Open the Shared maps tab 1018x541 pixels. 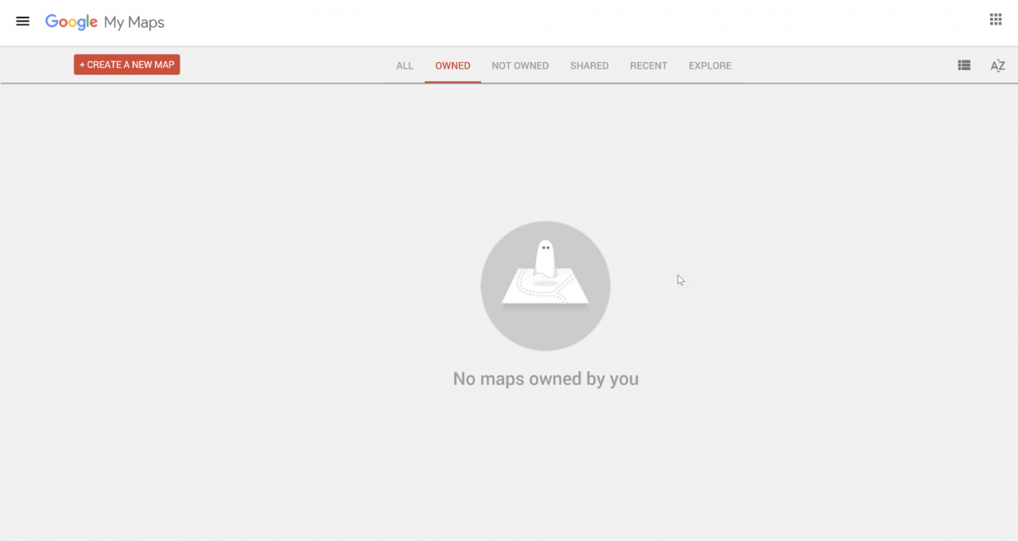click(589, 65)
